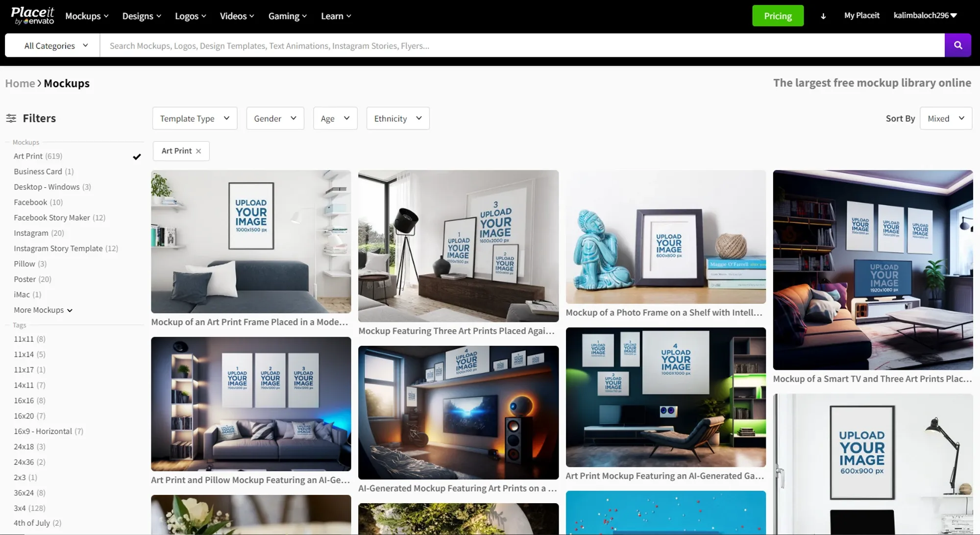Select Facebook Story Maker filter

click(x=59, y=218)
